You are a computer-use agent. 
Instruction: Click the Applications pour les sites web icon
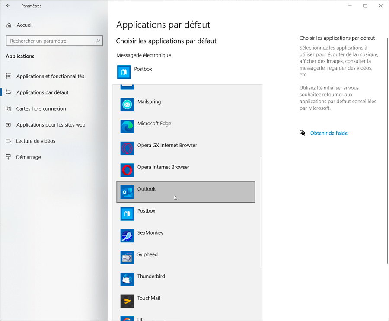(x=8, y=124)
